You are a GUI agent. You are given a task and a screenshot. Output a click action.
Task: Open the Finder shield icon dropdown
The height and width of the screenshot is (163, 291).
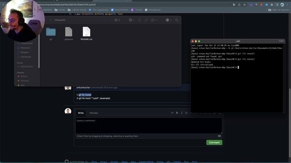pos(169,20)
